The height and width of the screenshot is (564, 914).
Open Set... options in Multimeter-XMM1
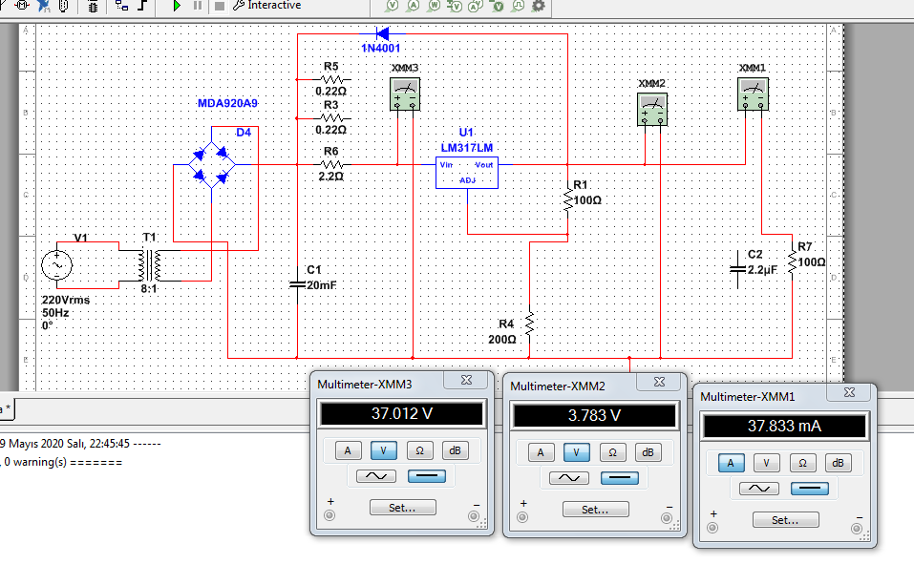(x=784, y=520)
